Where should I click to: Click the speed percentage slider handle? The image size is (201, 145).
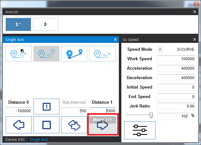(x=151, y=115)
